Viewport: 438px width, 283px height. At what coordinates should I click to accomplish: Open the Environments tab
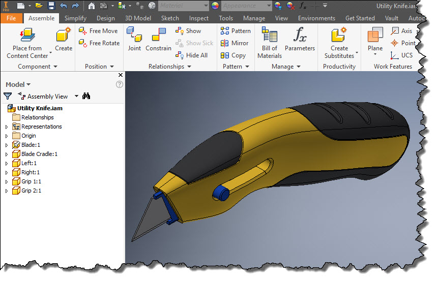tap(316, 18)
